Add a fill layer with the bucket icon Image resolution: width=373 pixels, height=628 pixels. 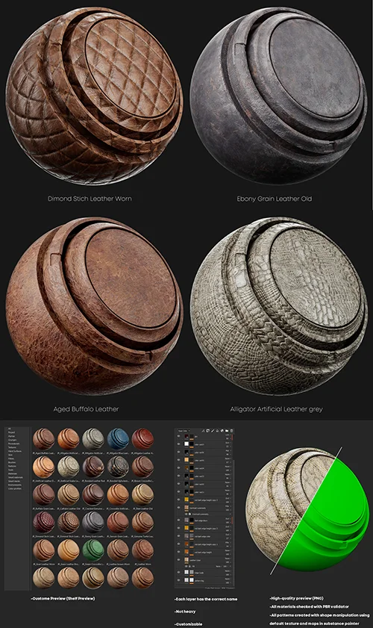[217, 431]
